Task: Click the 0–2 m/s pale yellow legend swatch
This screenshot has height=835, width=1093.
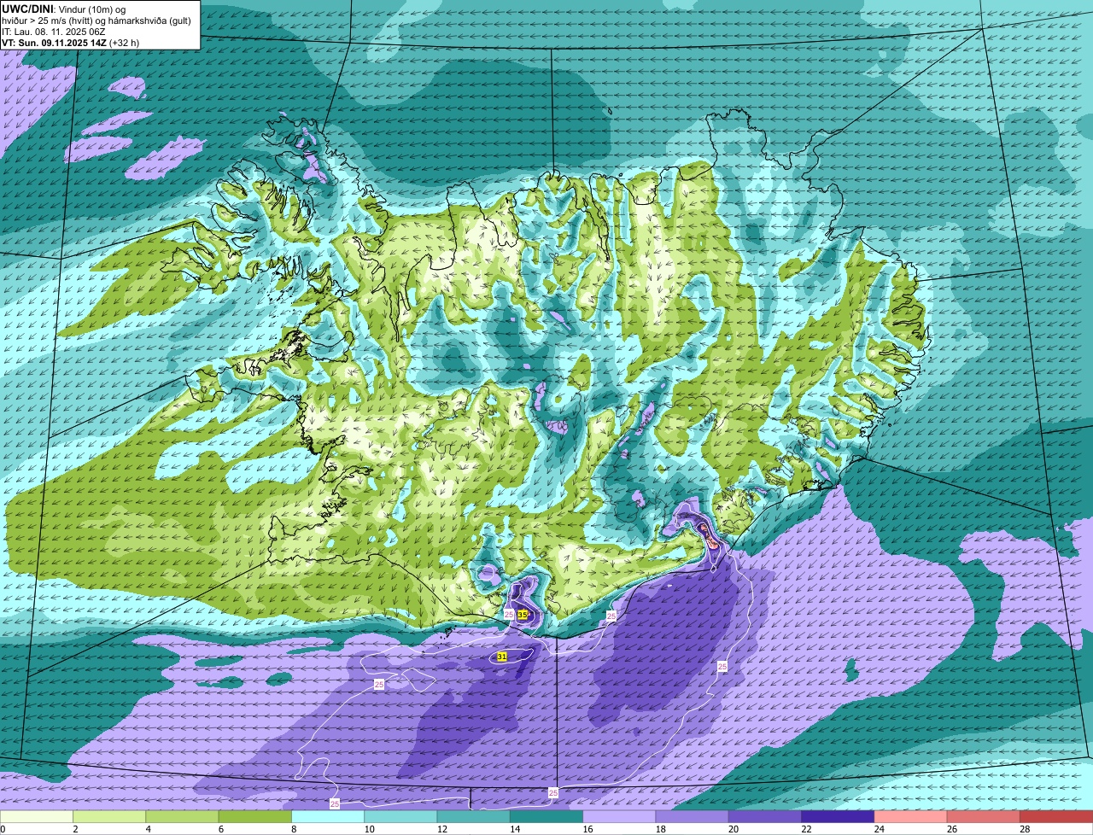Action: click(x=37, y=817)
